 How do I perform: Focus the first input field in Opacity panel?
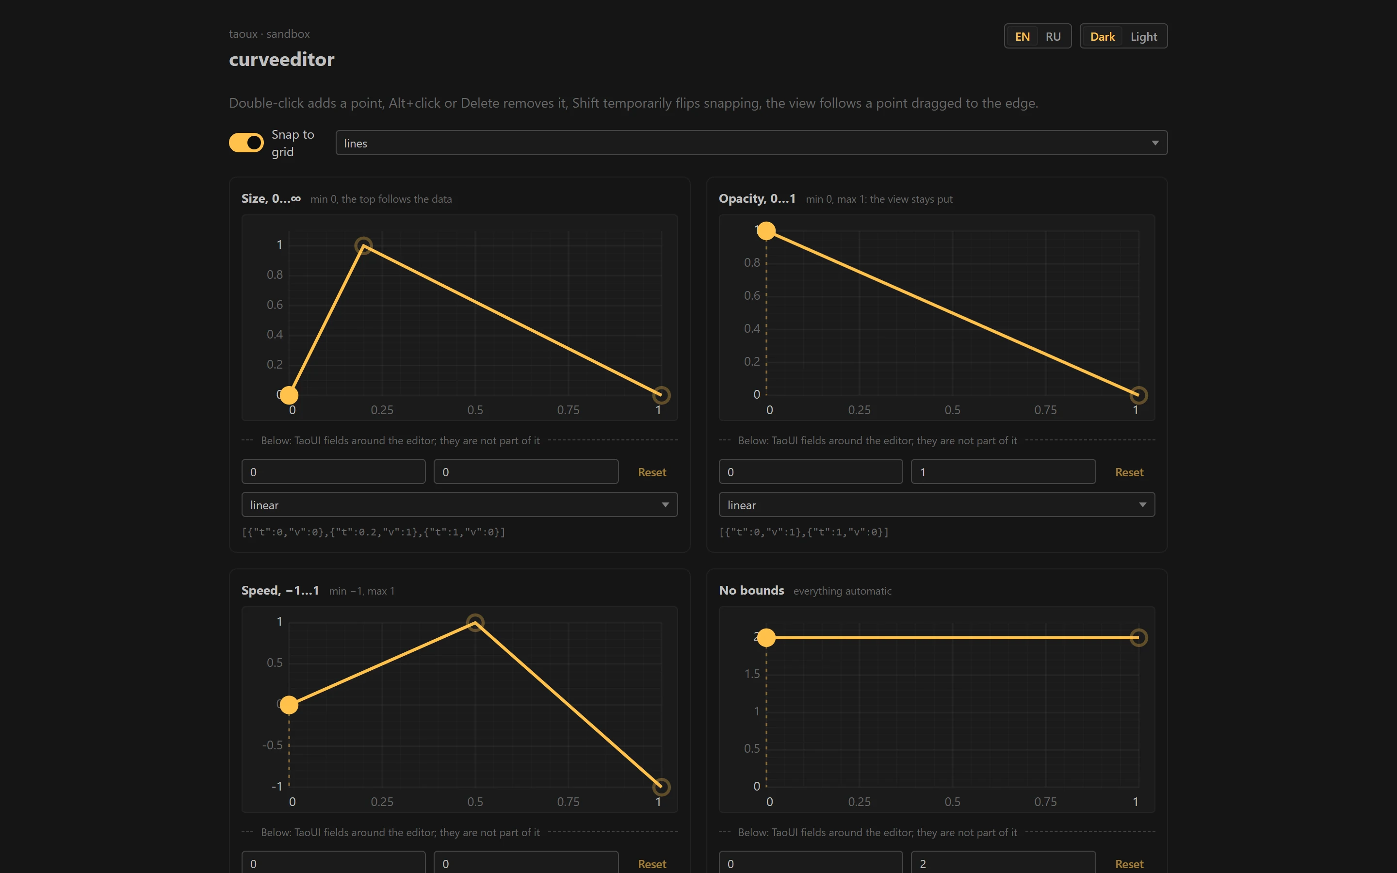click(x=811, y=472)
